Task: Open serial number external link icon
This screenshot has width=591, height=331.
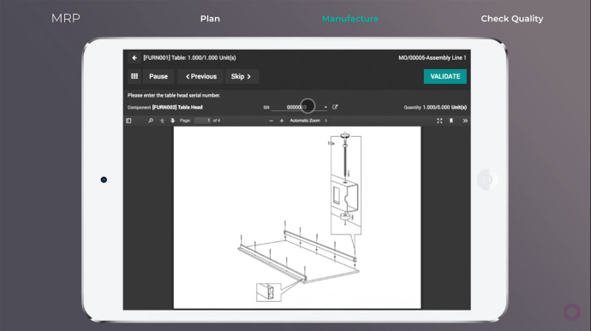Action: tap(335, 107)
